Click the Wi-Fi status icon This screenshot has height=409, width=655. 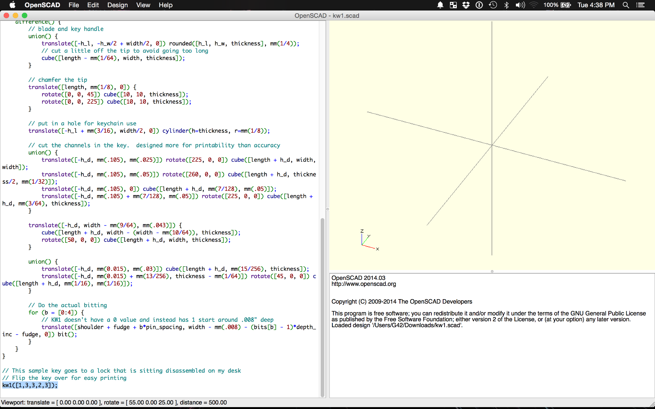[x=534, y=5]
